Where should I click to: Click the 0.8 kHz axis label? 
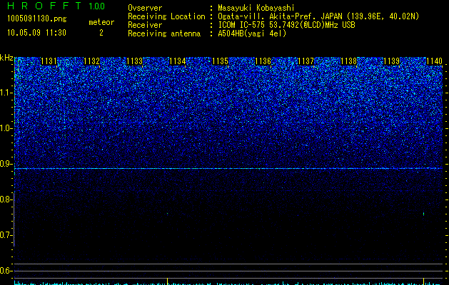point(6,199)
